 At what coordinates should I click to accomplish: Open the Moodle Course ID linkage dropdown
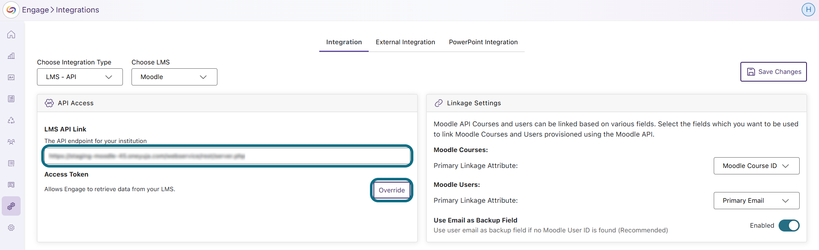point(756,166)
